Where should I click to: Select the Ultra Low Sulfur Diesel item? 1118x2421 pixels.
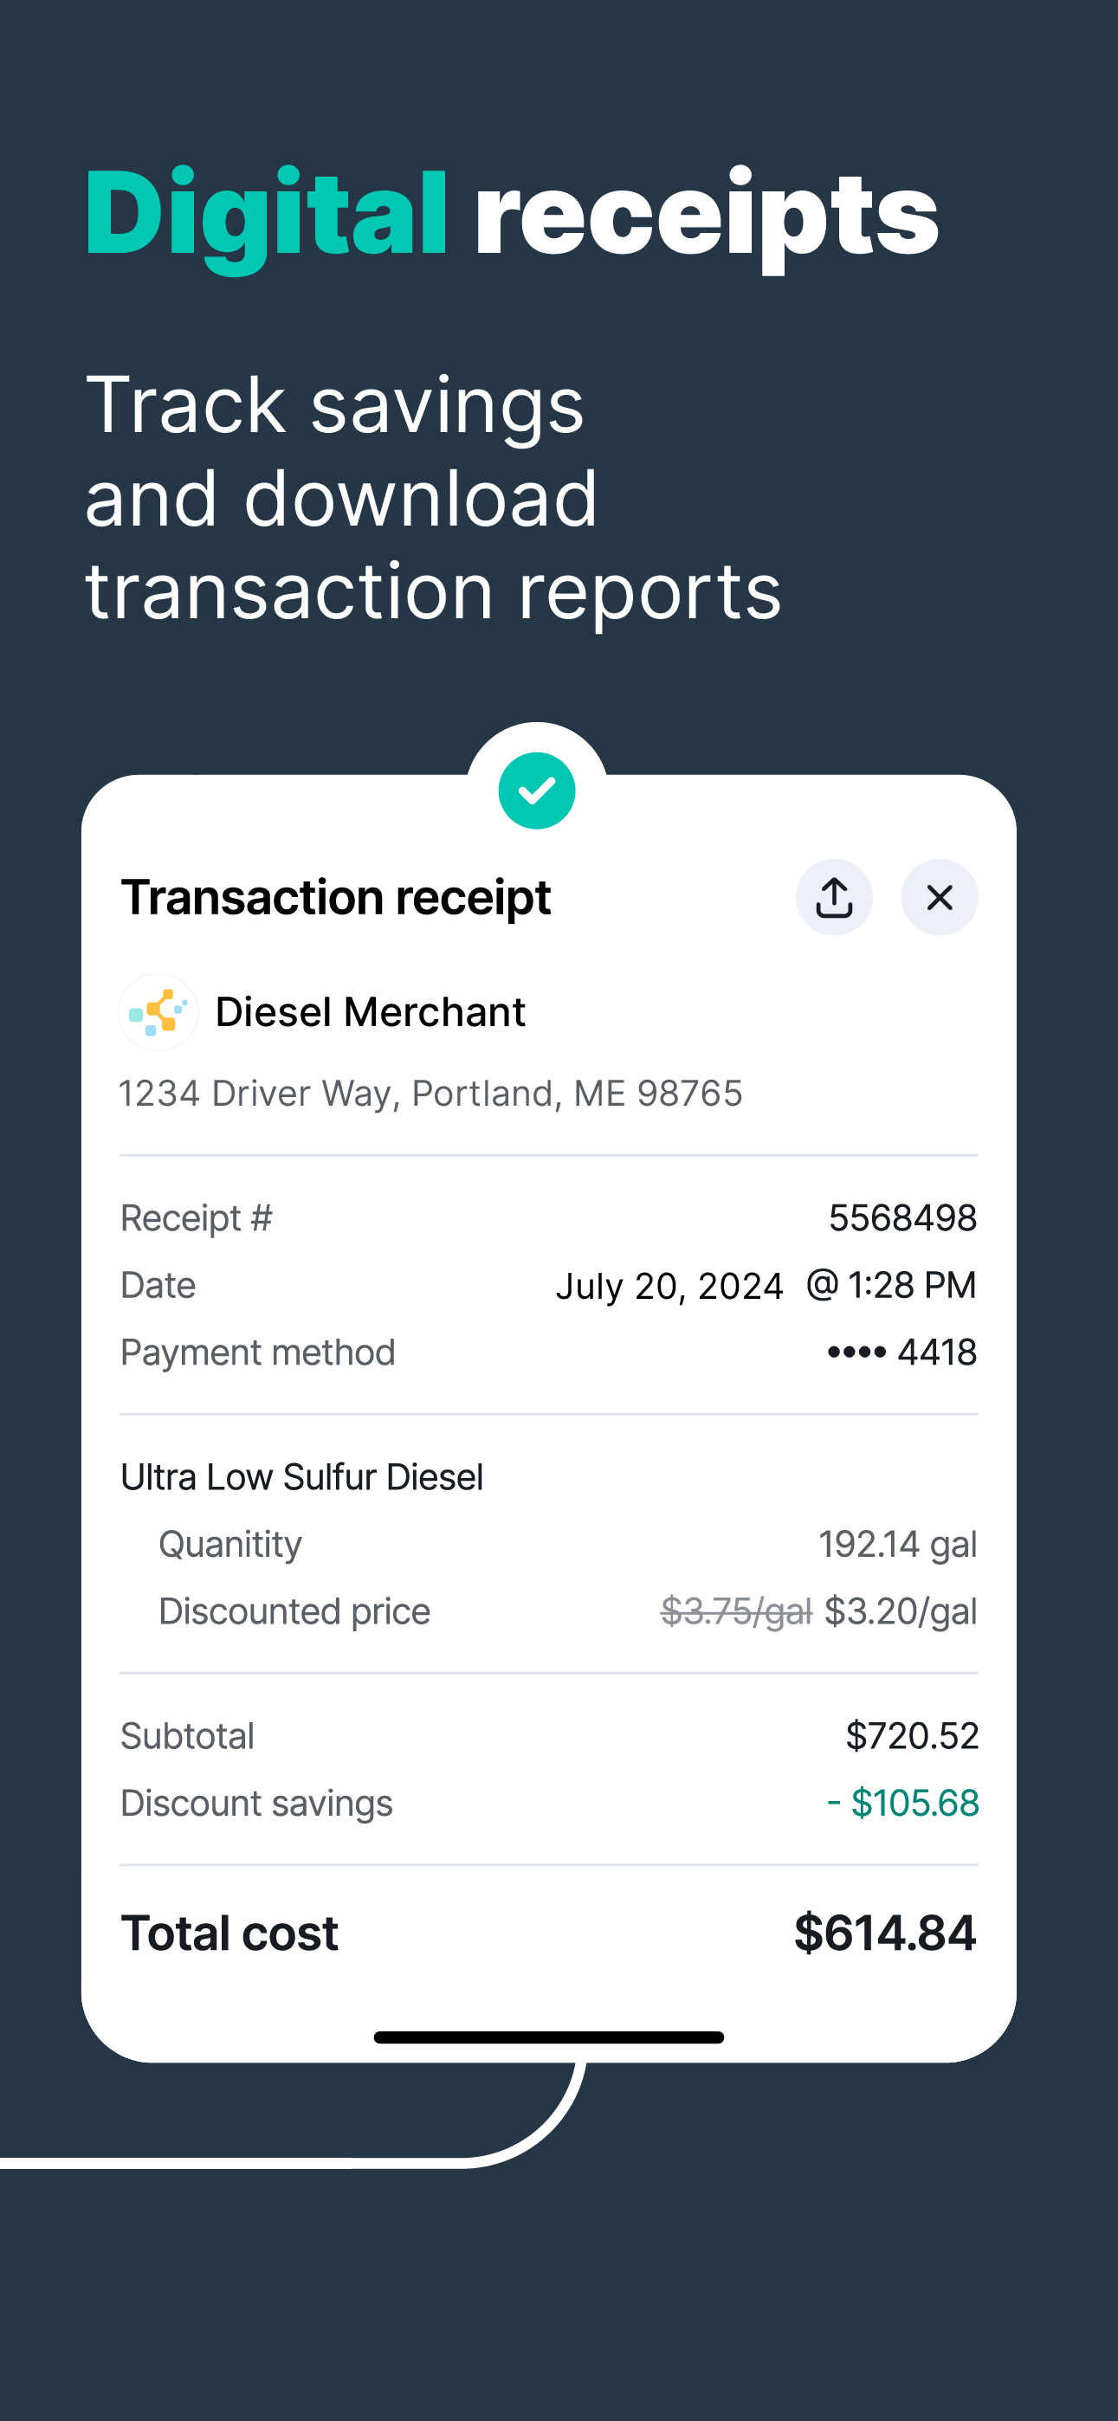click(x=302, y=1477)
